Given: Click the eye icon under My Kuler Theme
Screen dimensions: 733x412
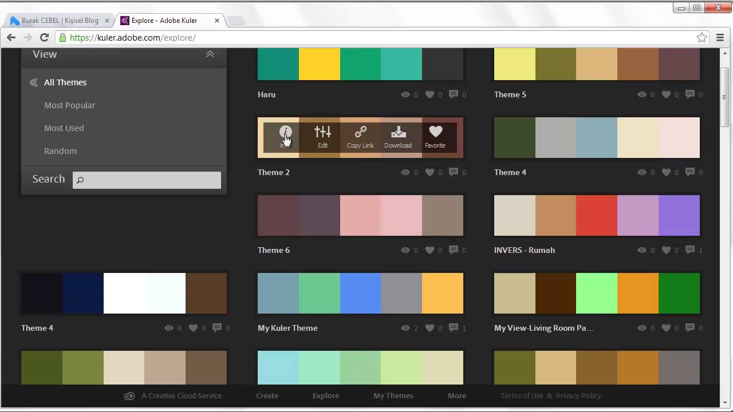Looking at the screenshot, I should (x=405, y=328).
